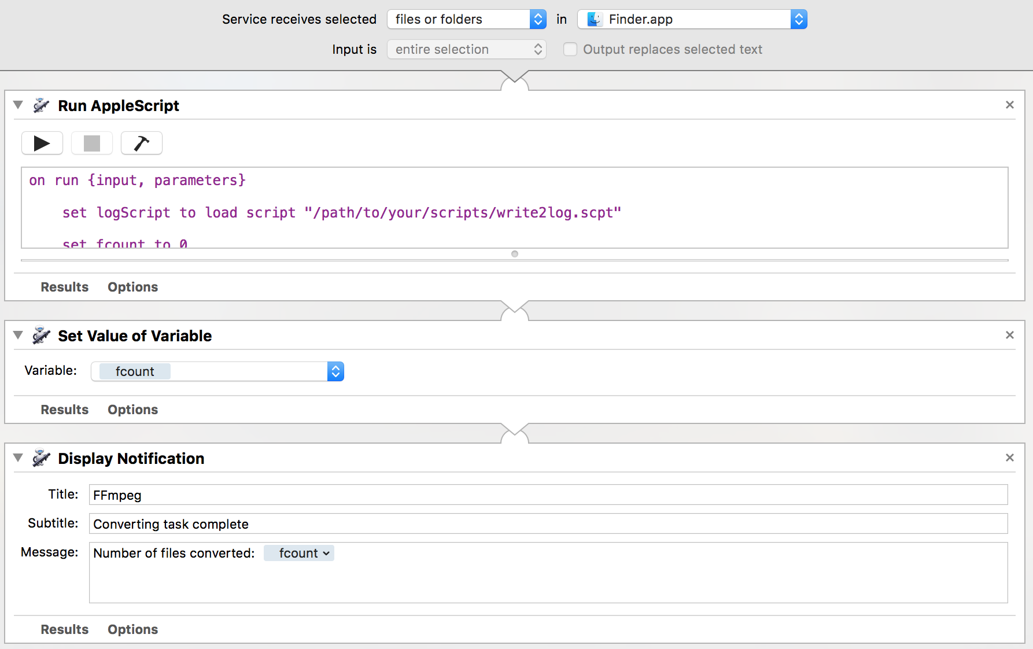This screenshot has height=649, width=1033.
Task: Collapse the Run AppleScript action
Action: 18,105
